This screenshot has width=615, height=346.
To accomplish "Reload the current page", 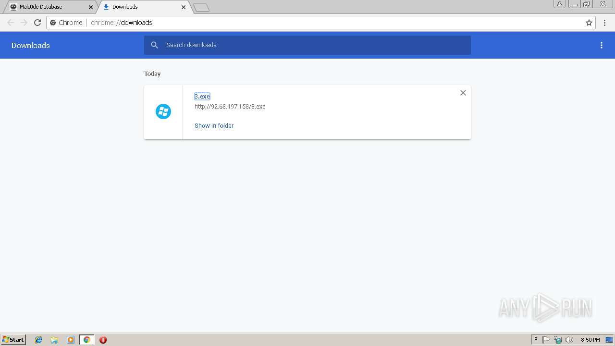I will coord(37,23).
